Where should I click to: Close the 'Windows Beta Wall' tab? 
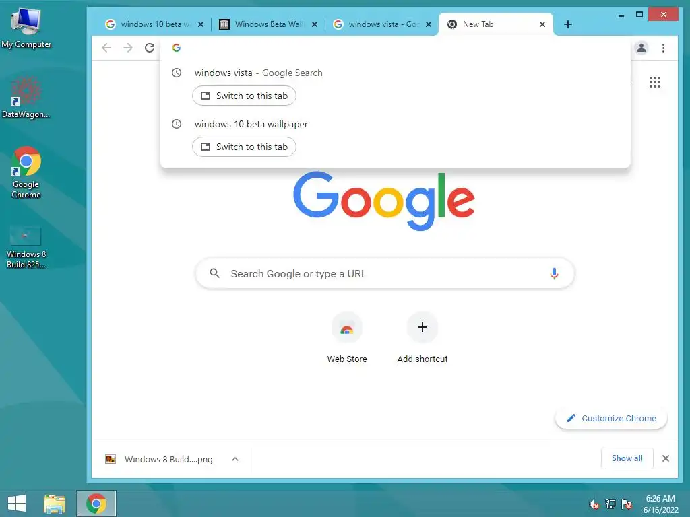(x=315, y=24)
